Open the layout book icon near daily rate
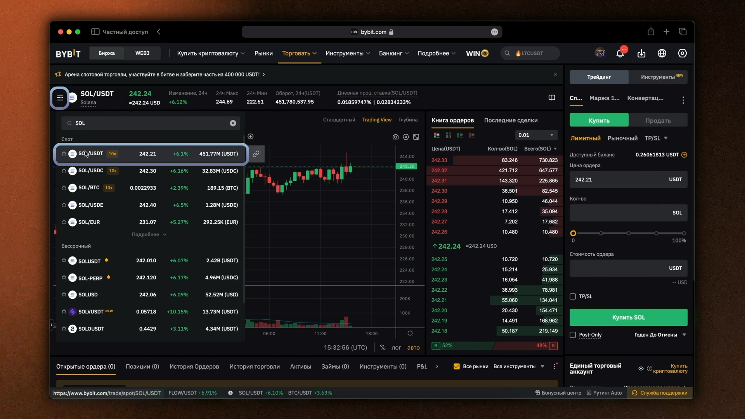This screenshot has width=745, height=419. [552, 98]
